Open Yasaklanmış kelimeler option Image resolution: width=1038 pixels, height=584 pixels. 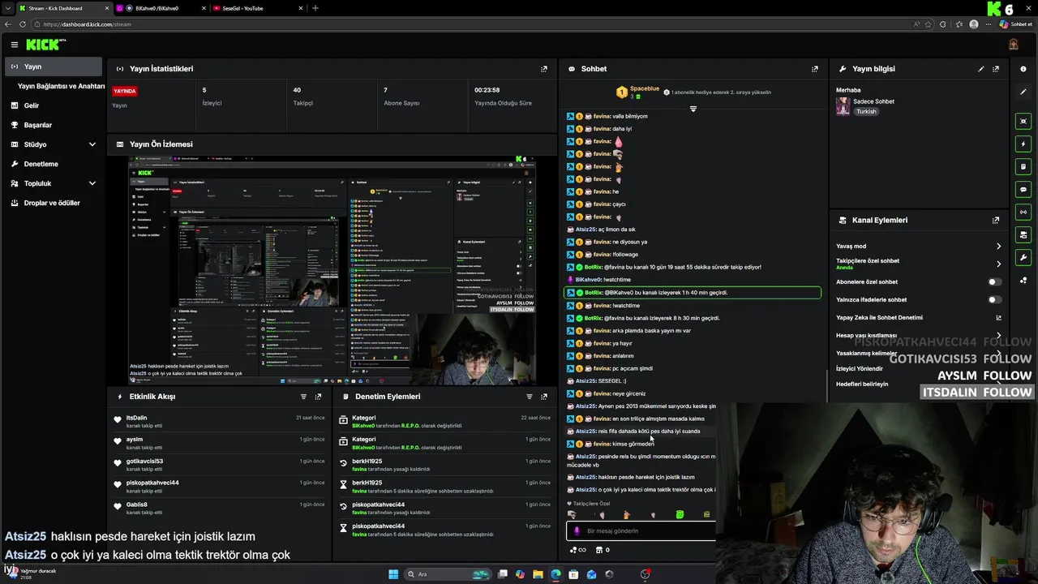pos(867,353)
